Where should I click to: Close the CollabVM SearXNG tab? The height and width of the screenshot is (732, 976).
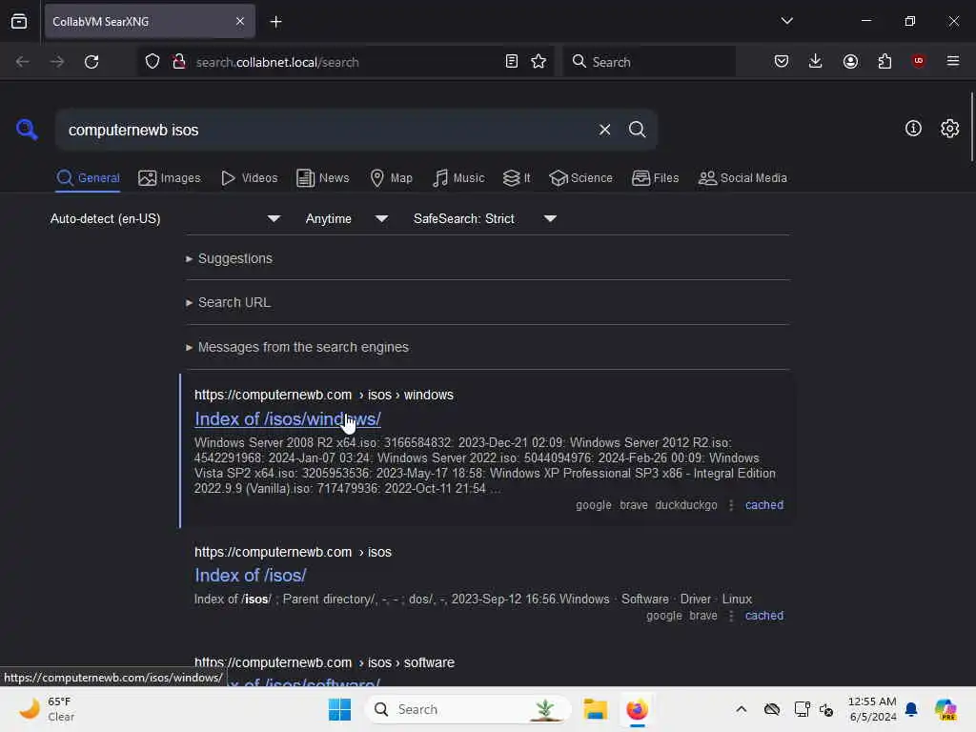click(x=240, y=21)
